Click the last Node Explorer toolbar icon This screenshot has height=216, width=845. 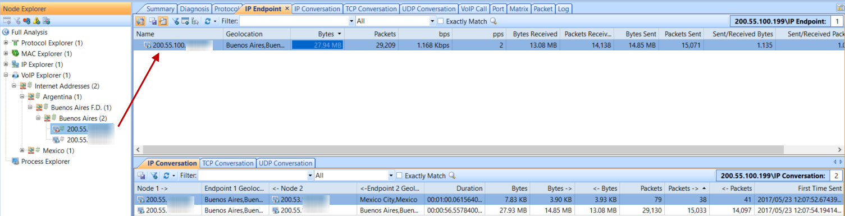click(46, 21)
